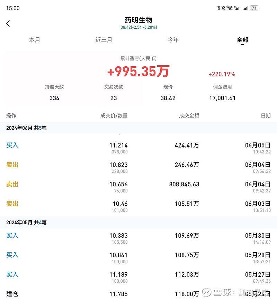The height and width of the screenshot is (301, 277).
Task: Tap the amount 108.75万
Action: click(x=187, y=255)
